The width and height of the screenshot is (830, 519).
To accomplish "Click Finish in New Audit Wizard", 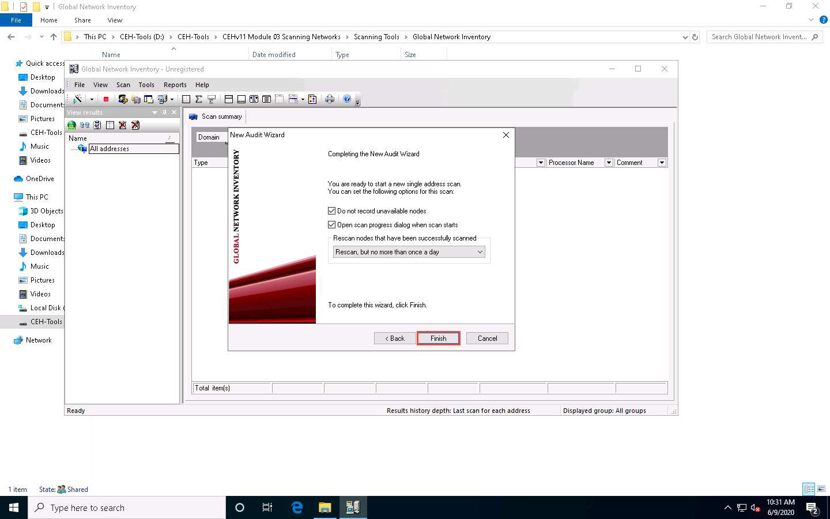I will pyautogui.click(x=438, y=339).
